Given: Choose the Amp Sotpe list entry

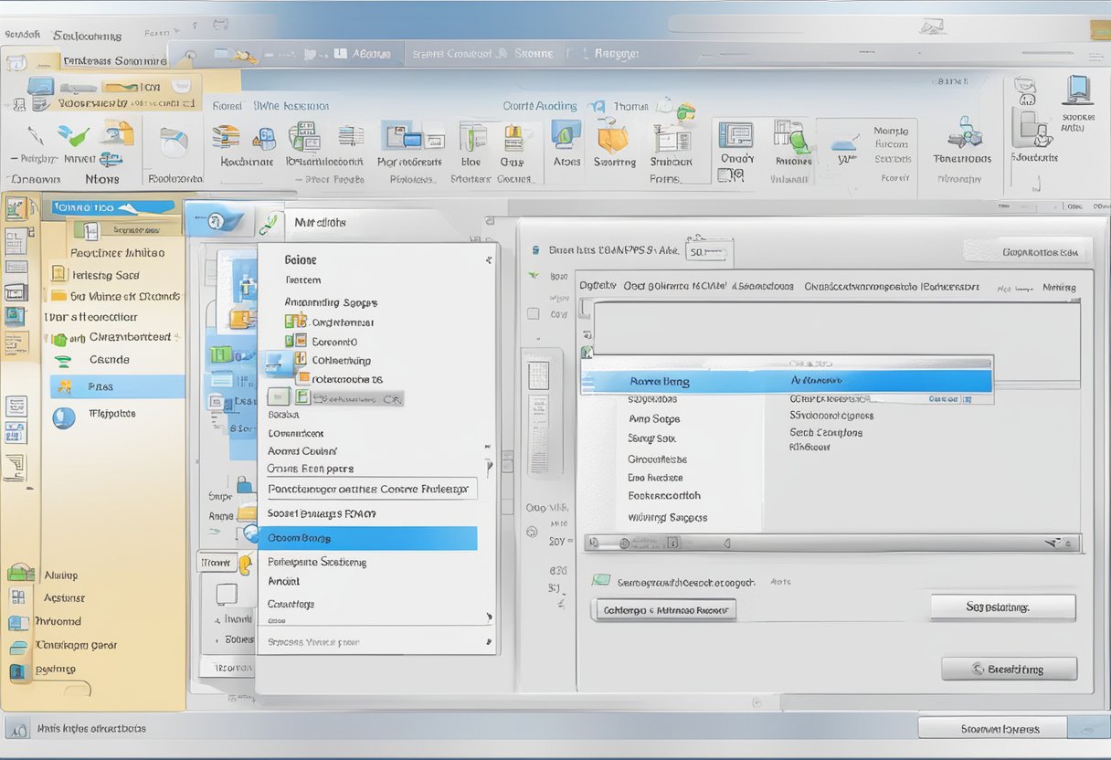Looking at the screenshot, I should point(654,419).
